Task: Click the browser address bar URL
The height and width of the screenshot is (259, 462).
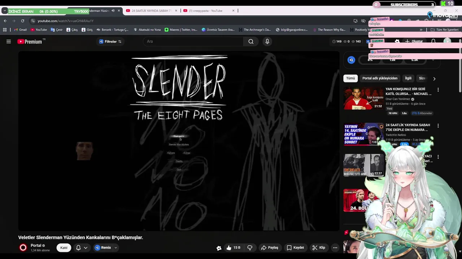Action: (x=65, y=21)
